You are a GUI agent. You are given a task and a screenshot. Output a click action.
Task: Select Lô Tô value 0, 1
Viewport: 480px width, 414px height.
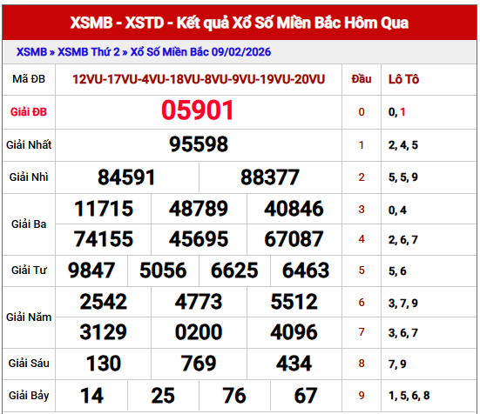click(397, 112)
